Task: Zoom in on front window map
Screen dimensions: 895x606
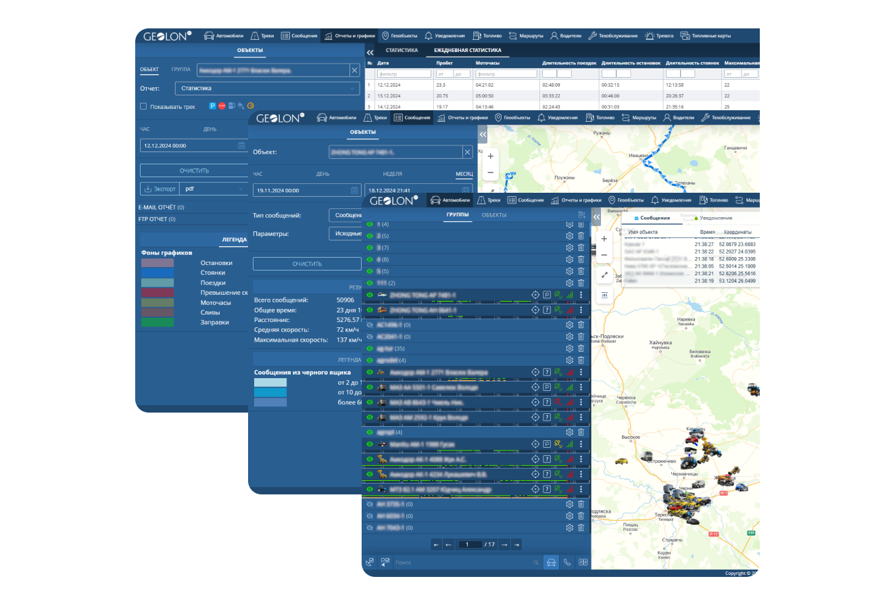Action: pos(604,239)
